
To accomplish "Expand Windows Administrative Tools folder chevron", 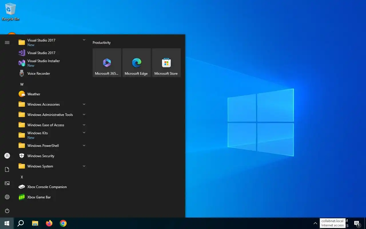I will click(84, 114).
